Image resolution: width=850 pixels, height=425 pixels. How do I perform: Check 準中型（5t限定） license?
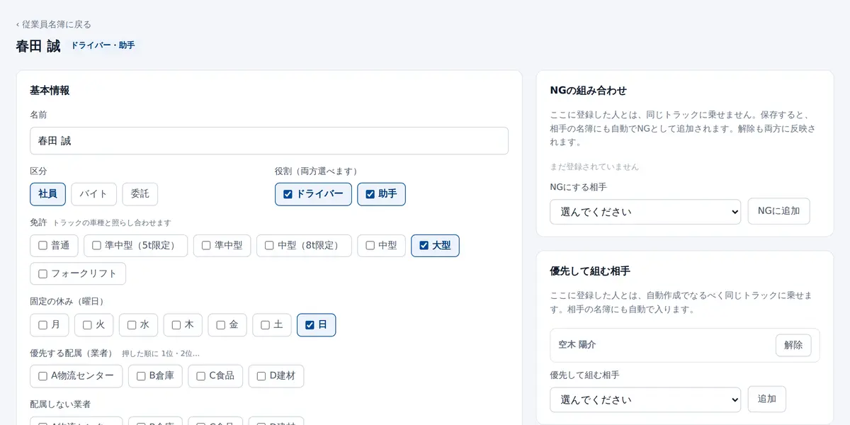coord(136,246)
